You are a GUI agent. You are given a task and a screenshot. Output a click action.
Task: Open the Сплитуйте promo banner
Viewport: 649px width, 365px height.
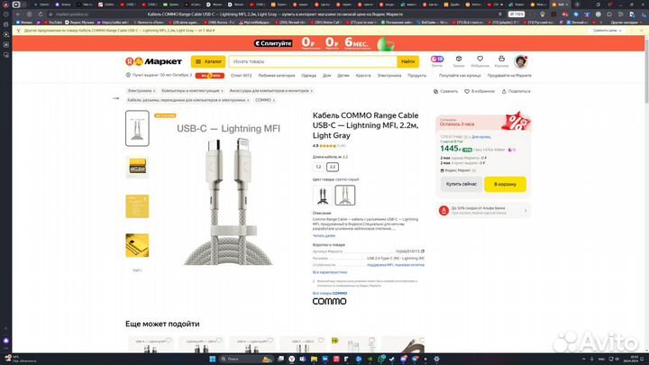pyautogui.click(x=328, y=43)
